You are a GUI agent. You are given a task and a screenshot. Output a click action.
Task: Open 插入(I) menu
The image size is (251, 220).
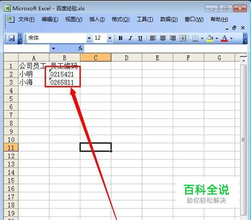click(97, 19)
